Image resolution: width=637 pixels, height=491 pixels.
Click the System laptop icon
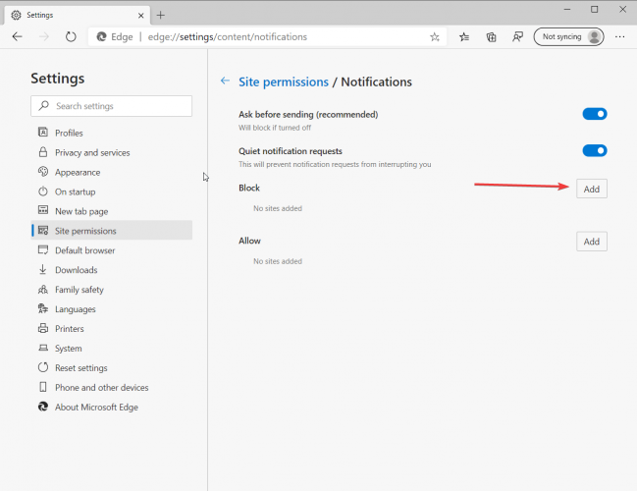(x=42, y=348)
